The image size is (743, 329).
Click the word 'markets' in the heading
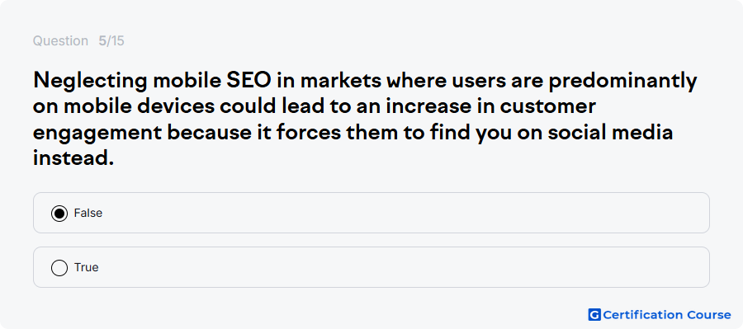[x=341, y=82]
